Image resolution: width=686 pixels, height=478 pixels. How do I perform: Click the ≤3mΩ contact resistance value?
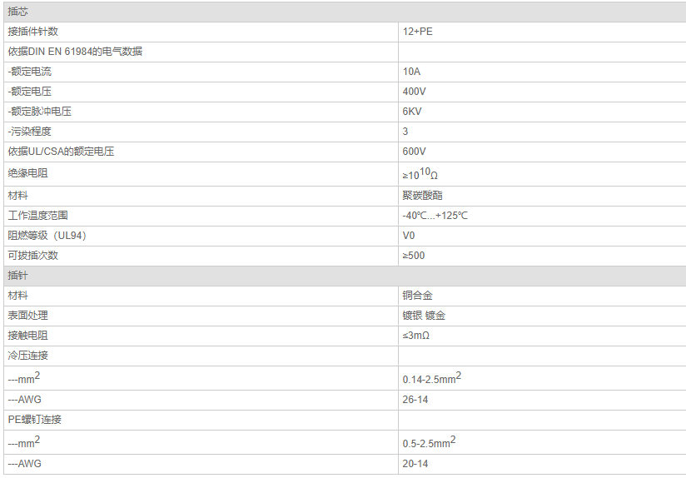pos(415,336)
